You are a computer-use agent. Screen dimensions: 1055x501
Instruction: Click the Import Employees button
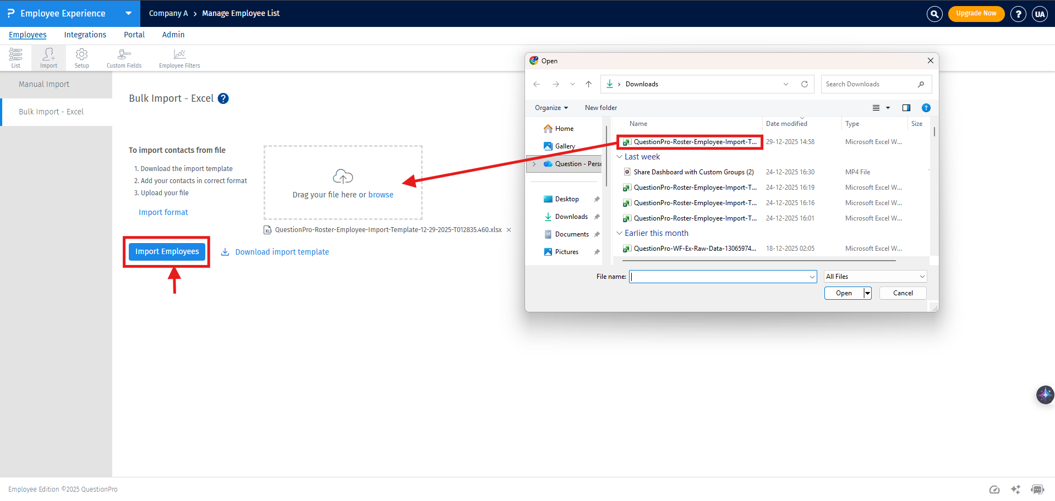click(167, 251)
